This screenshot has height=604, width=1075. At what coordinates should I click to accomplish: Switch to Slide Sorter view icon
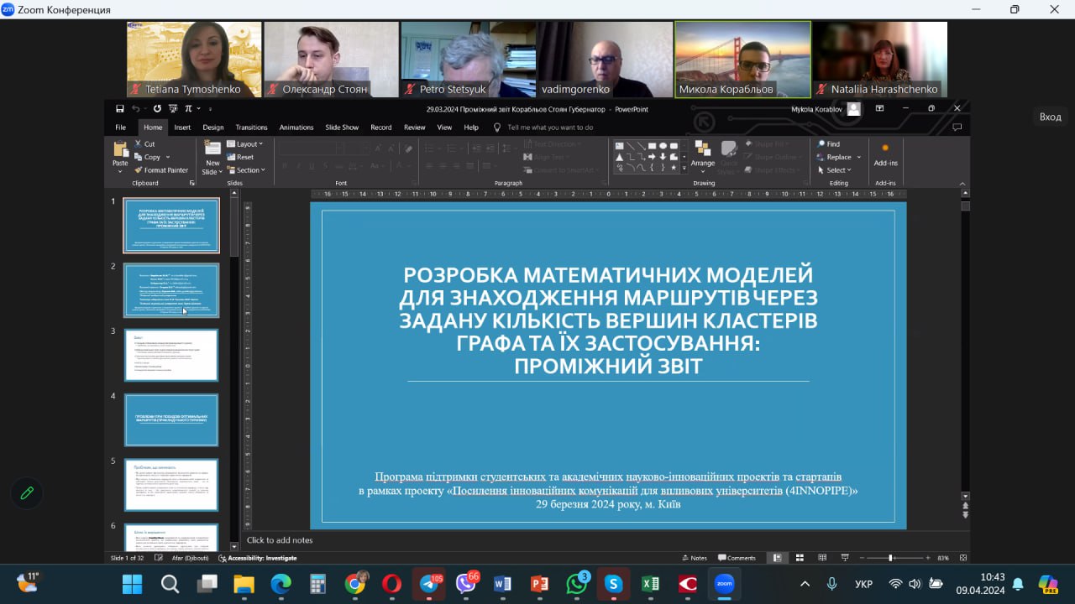click(799, 558)
